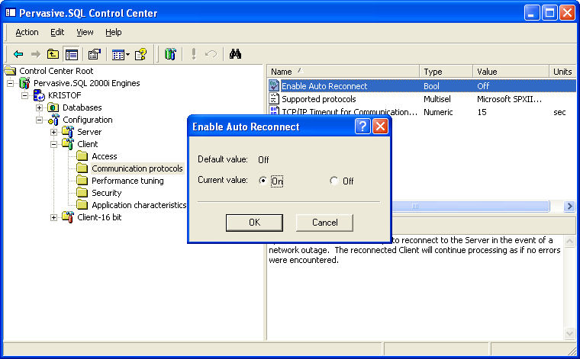Click the database engines toolbar icon
The height and width of the screenshot is (359, 580).
pos(170,54)
